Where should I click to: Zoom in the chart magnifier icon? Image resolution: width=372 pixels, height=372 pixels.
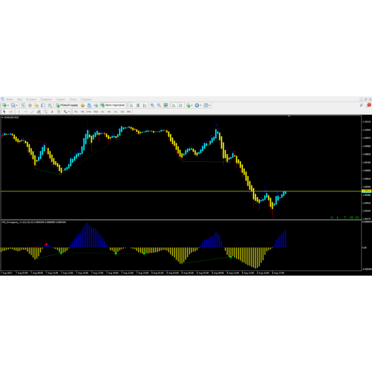(153, 105)
